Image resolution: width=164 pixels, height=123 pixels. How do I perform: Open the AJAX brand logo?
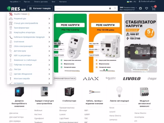(91, 79)
